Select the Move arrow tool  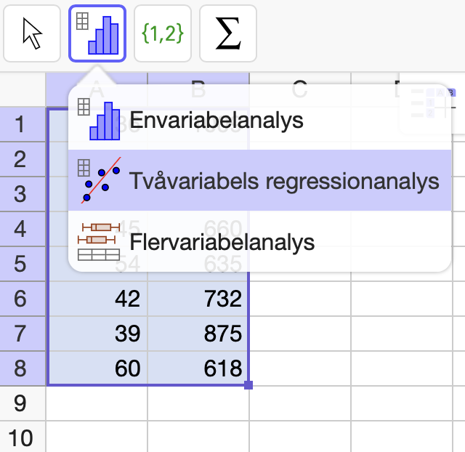(32, 34)
